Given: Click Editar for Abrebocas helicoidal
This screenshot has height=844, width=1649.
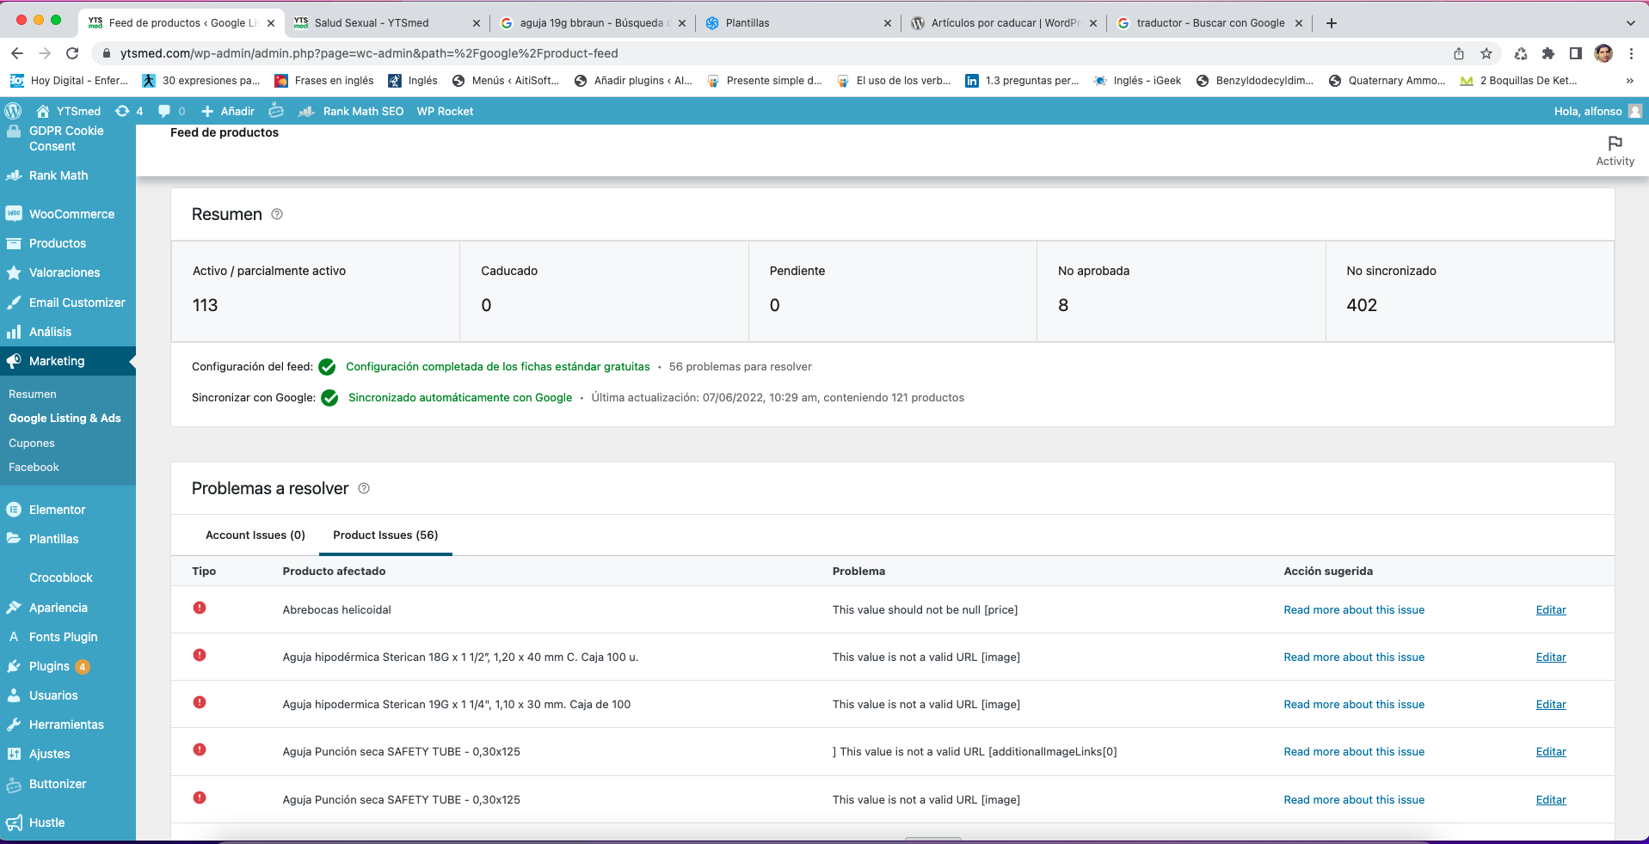Looking at the screenshot, I should pos(1550,609).
